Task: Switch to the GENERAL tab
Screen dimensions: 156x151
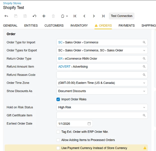Action: click(x=10, y=25)
